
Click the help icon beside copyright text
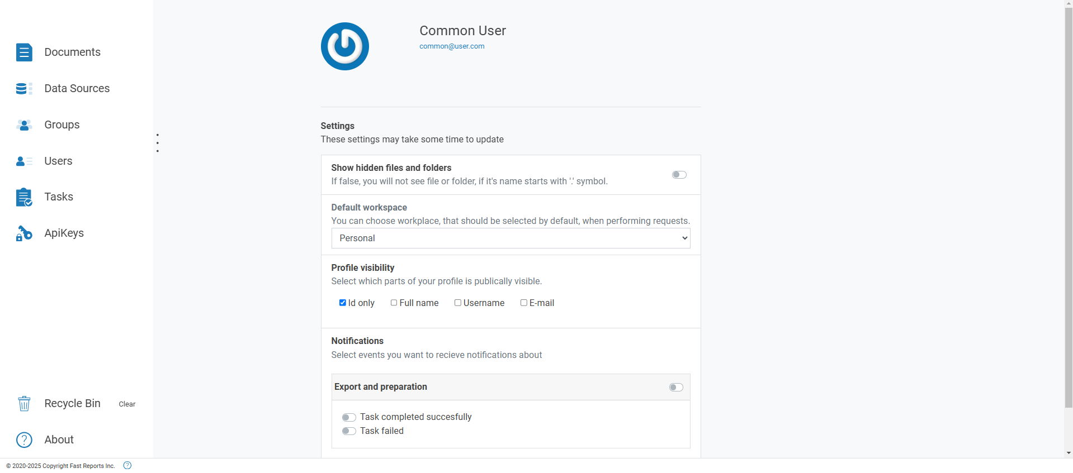point(127,465)
